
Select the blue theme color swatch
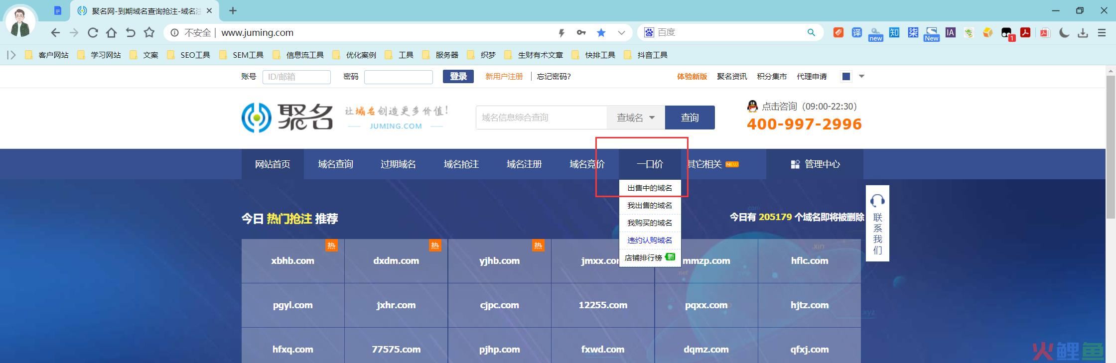[846, 76]
